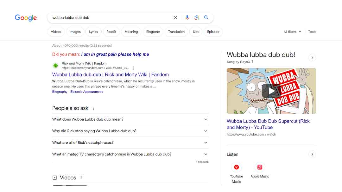342x192 pixels.
Task: Select the Images filter chip
Action: click(x=75, y=32)
